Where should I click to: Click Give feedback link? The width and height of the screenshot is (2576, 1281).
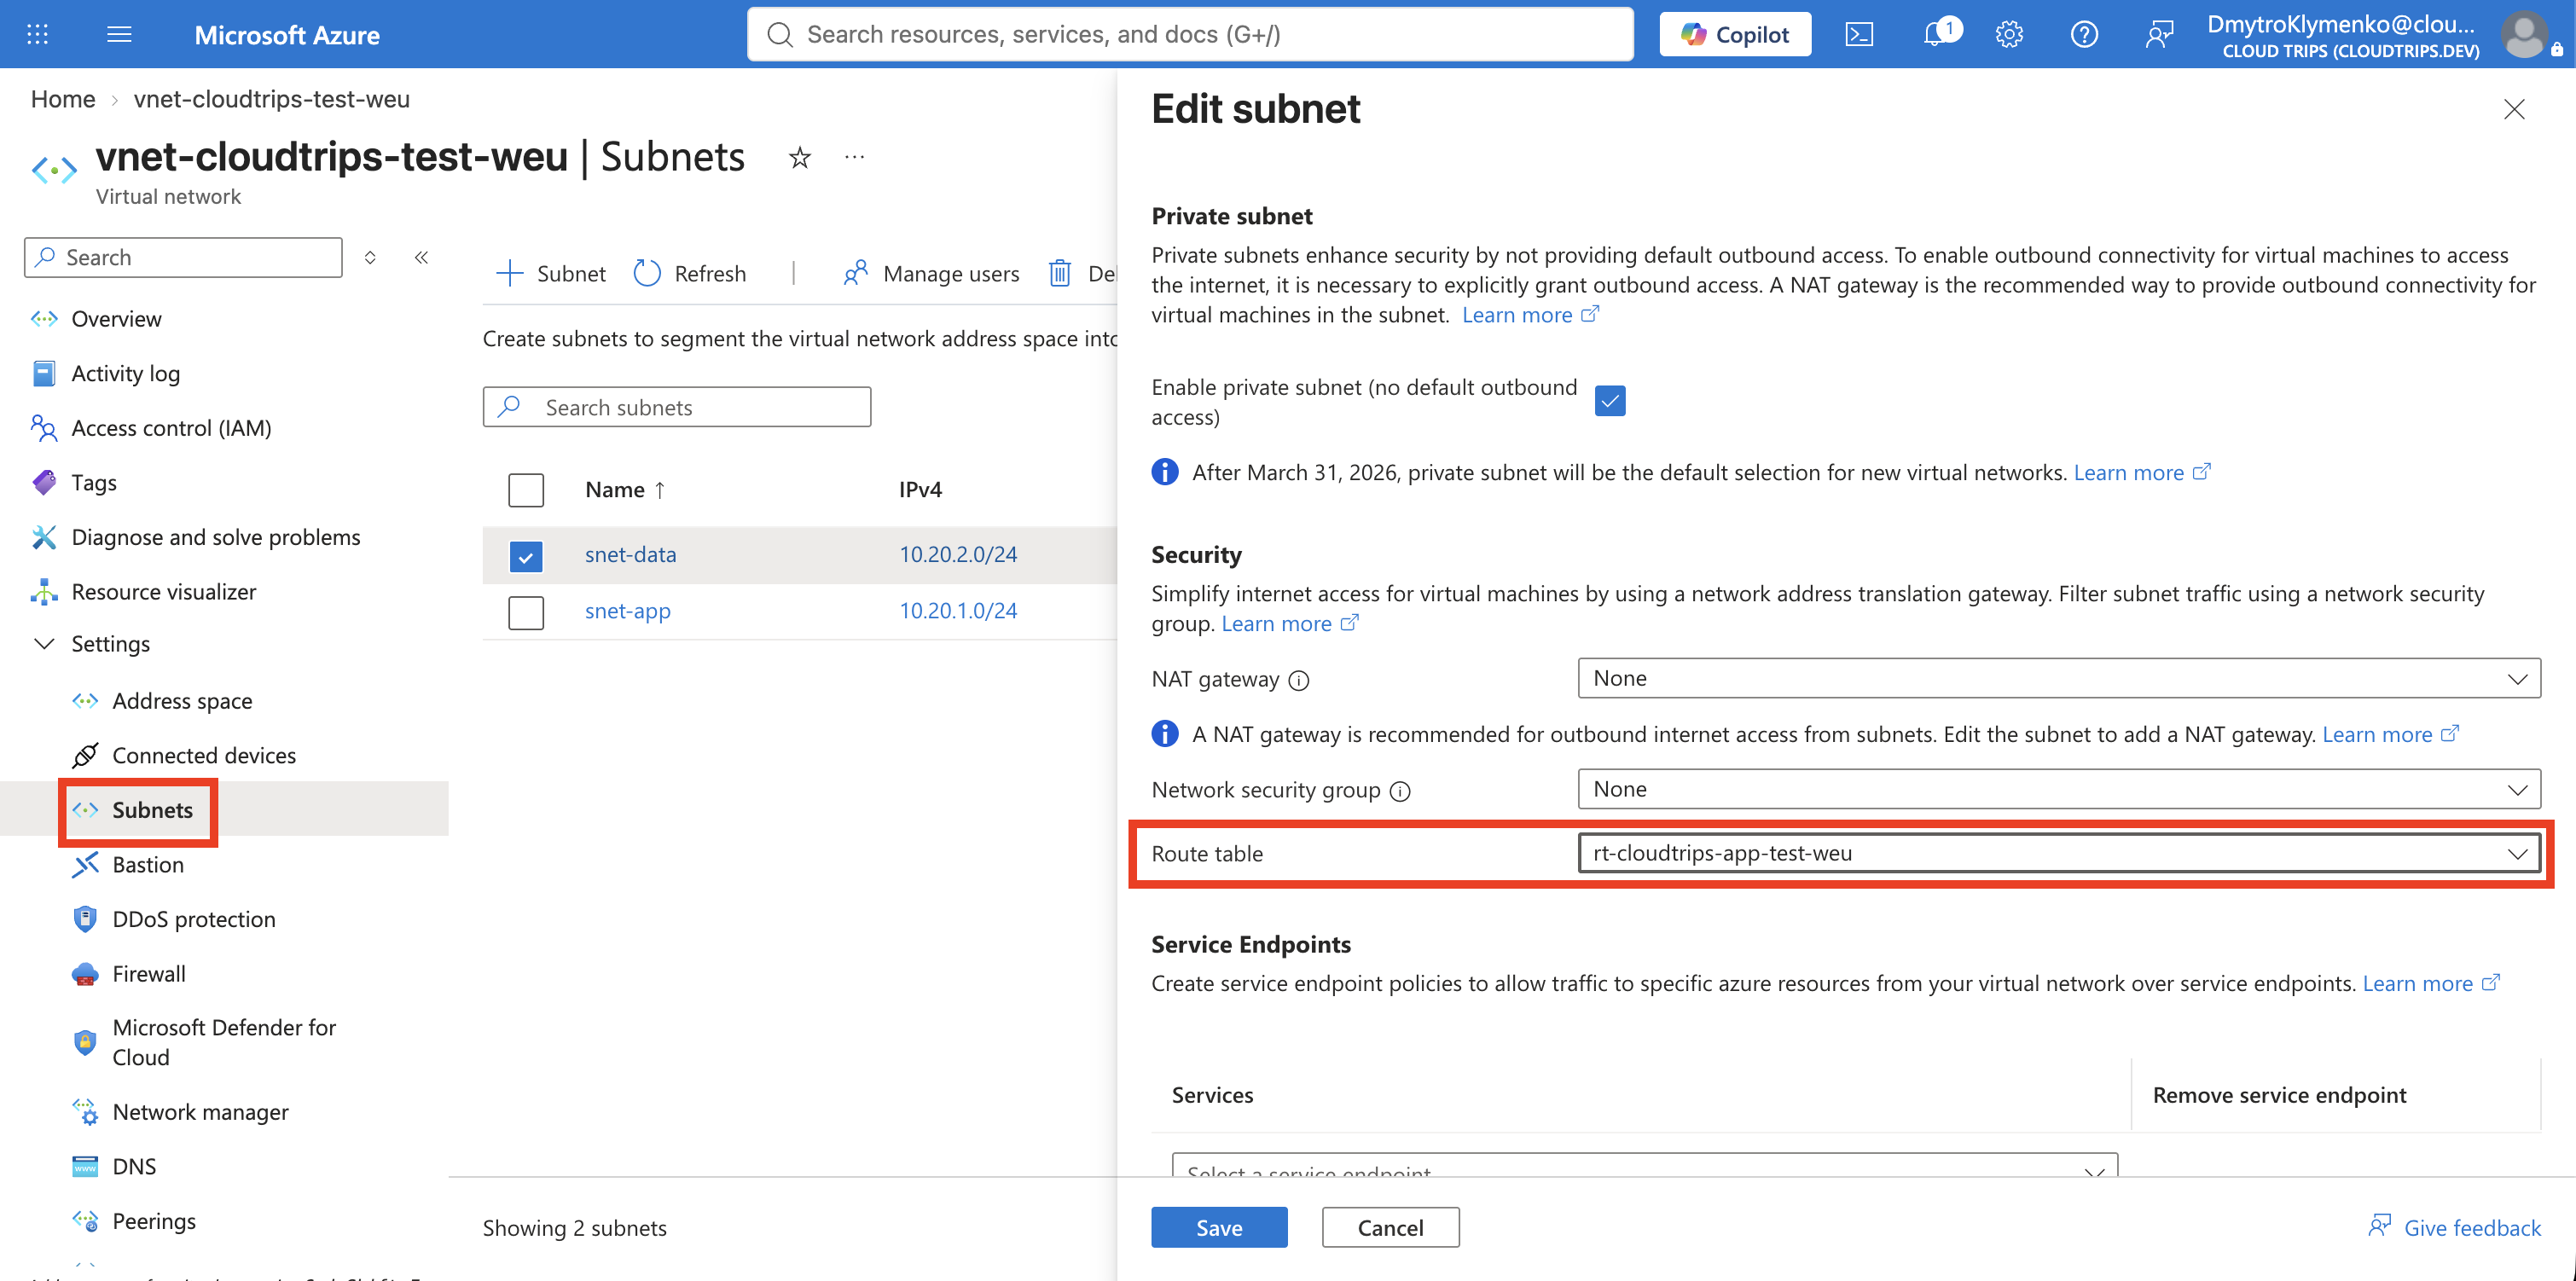tap(2454, 1228)
